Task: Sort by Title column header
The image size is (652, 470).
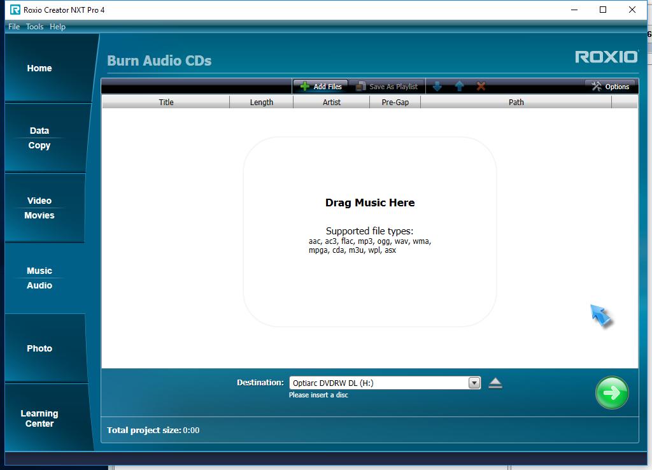Action: point(166,102)
